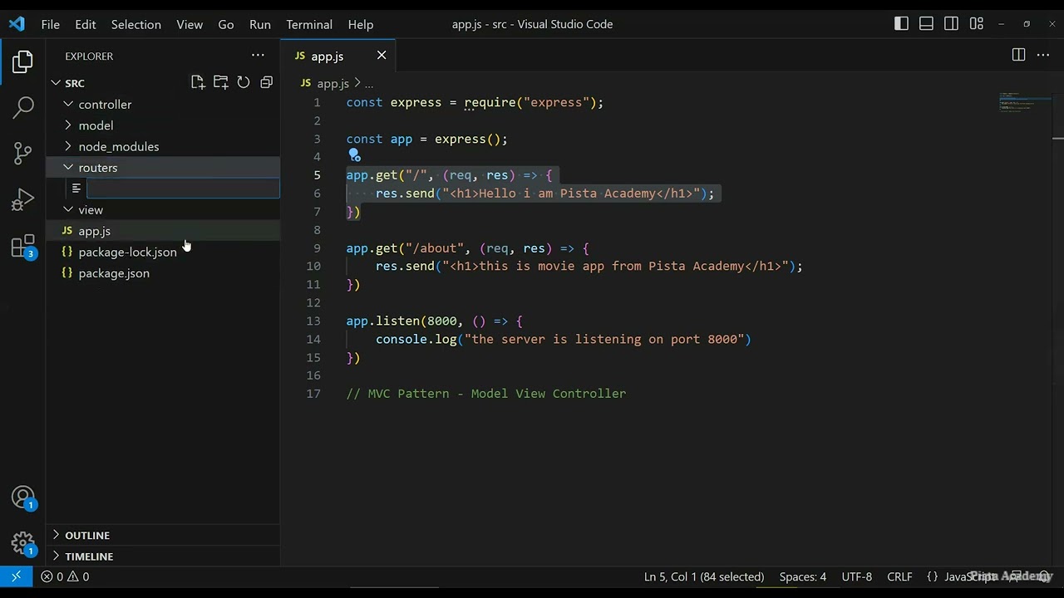Split the editor to the right
This screenshot has width=1064, height=598.
click(1018, 55)
